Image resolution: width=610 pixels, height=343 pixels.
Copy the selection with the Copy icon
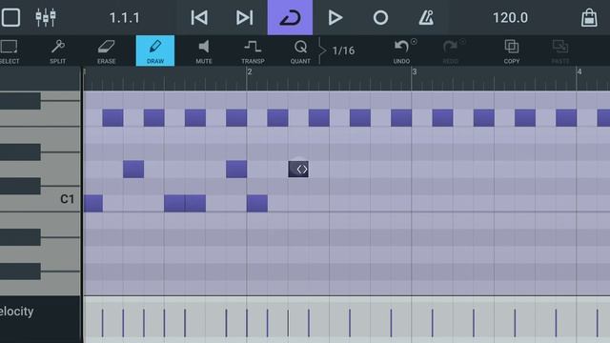click(x=512, y=51)
